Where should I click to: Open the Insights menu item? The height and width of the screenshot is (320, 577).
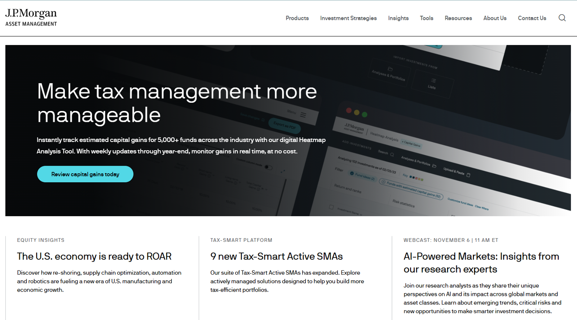(x=398, y=18)
